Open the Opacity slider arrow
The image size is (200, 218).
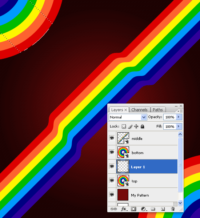click(x=179, y=117)
